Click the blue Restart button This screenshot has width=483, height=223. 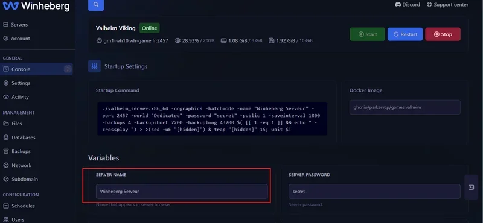point(405,34)
